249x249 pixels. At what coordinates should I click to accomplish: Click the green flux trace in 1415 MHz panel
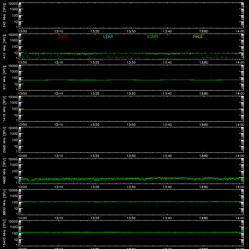[131, 110]
